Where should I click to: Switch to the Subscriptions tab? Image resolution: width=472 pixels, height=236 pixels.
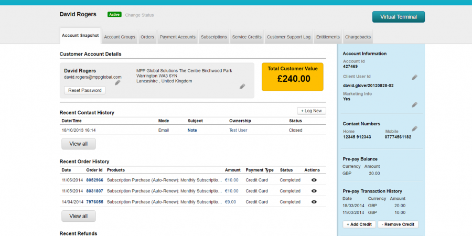[214, 37]
